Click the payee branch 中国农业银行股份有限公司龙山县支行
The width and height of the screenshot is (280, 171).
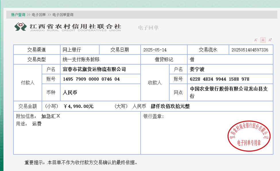[x=229, y=92]
